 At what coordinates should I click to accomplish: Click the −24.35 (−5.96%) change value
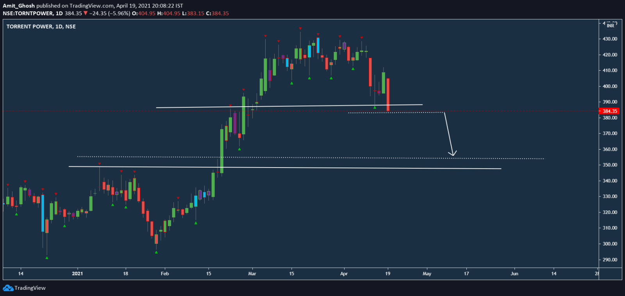[x=110, y=13]
